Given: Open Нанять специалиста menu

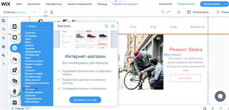Looking at the screenshot, I should click(80, 4).
